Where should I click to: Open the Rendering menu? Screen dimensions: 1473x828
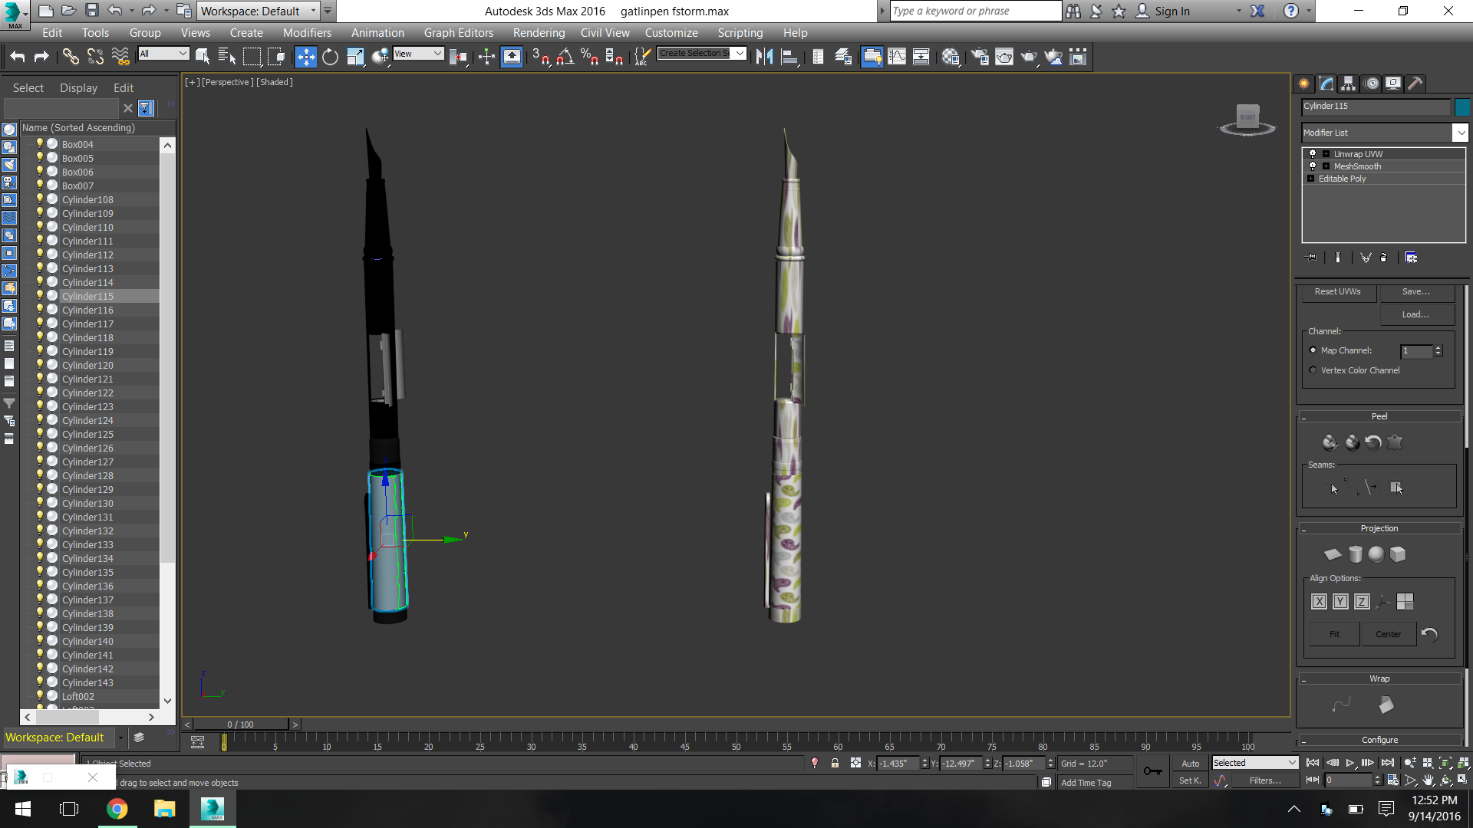coord(539,33)
